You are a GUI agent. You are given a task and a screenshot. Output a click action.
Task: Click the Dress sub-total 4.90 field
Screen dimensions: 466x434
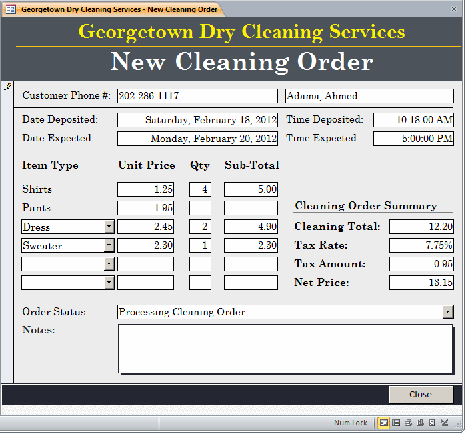[x=251, y=227]
